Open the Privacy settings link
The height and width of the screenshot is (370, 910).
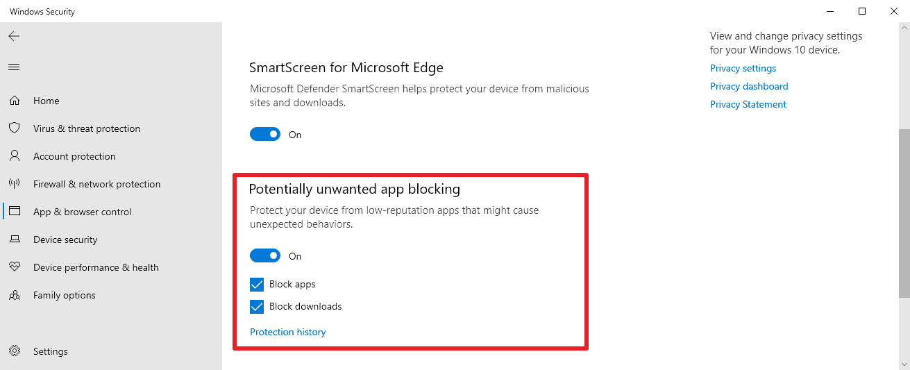743,68
